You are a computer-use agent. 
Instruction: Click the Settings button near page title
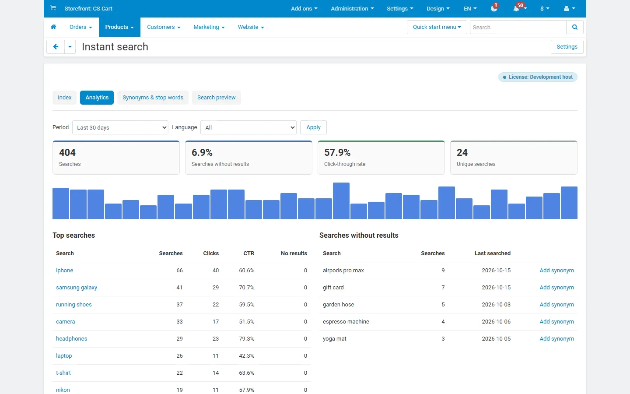tap(567, 47)
